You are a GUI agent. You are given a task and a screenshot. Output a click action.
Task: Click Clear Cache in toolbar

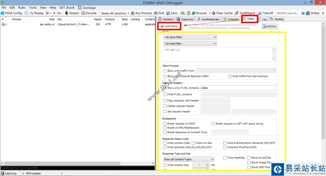click(x=222, y=13)
